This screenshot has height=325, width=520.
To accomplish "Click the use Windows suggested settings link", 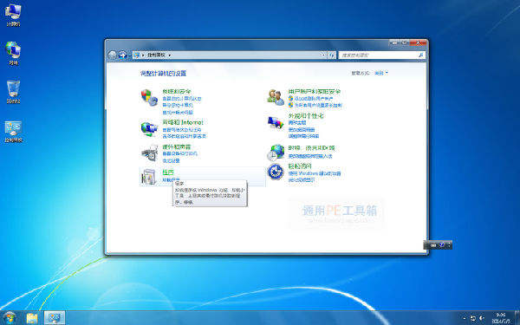I will (x=315, y=173).
